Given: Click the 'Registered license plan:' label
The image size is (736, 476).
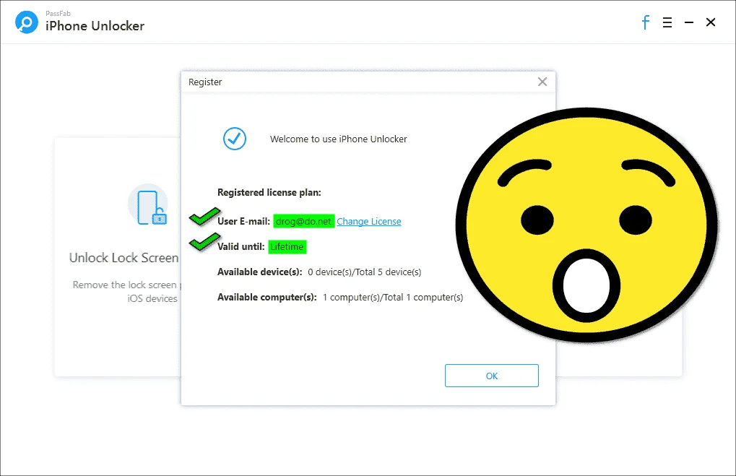Looking at the screenshot, I should click(269, 192).
